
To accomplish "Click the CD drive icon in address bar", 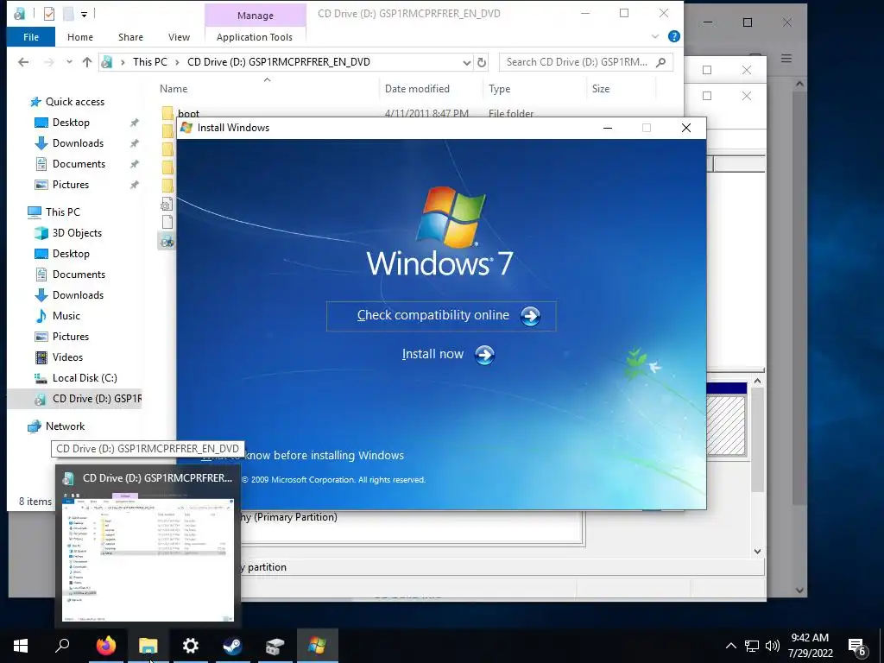I will [106, 62].
